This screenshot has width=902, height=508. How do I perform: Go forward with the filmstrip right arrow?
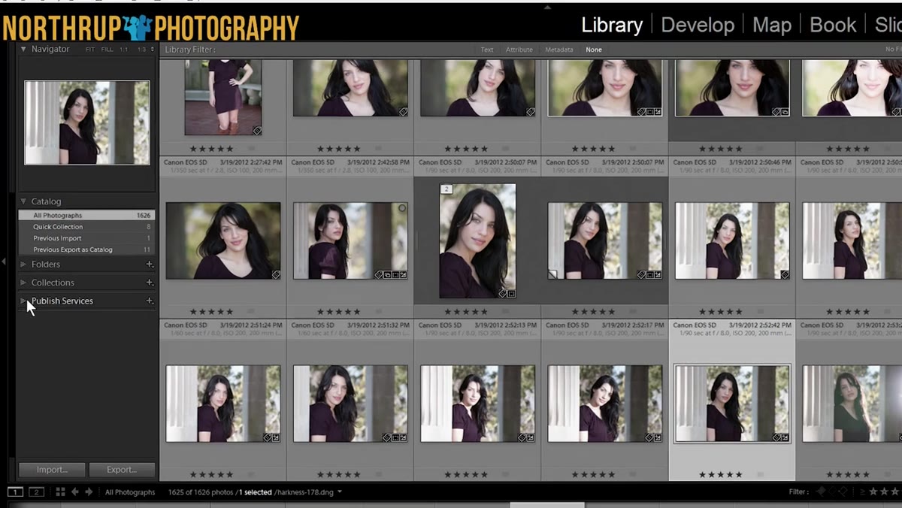(89, 492)
